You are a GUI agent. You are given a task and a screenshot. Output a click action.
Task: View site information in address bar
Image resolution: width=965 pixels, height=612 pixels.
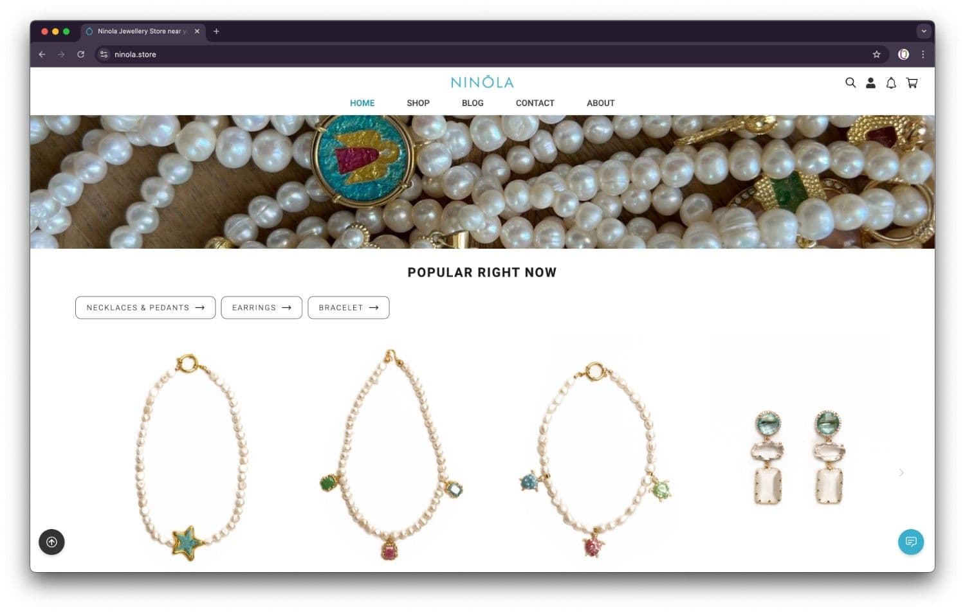104,55
